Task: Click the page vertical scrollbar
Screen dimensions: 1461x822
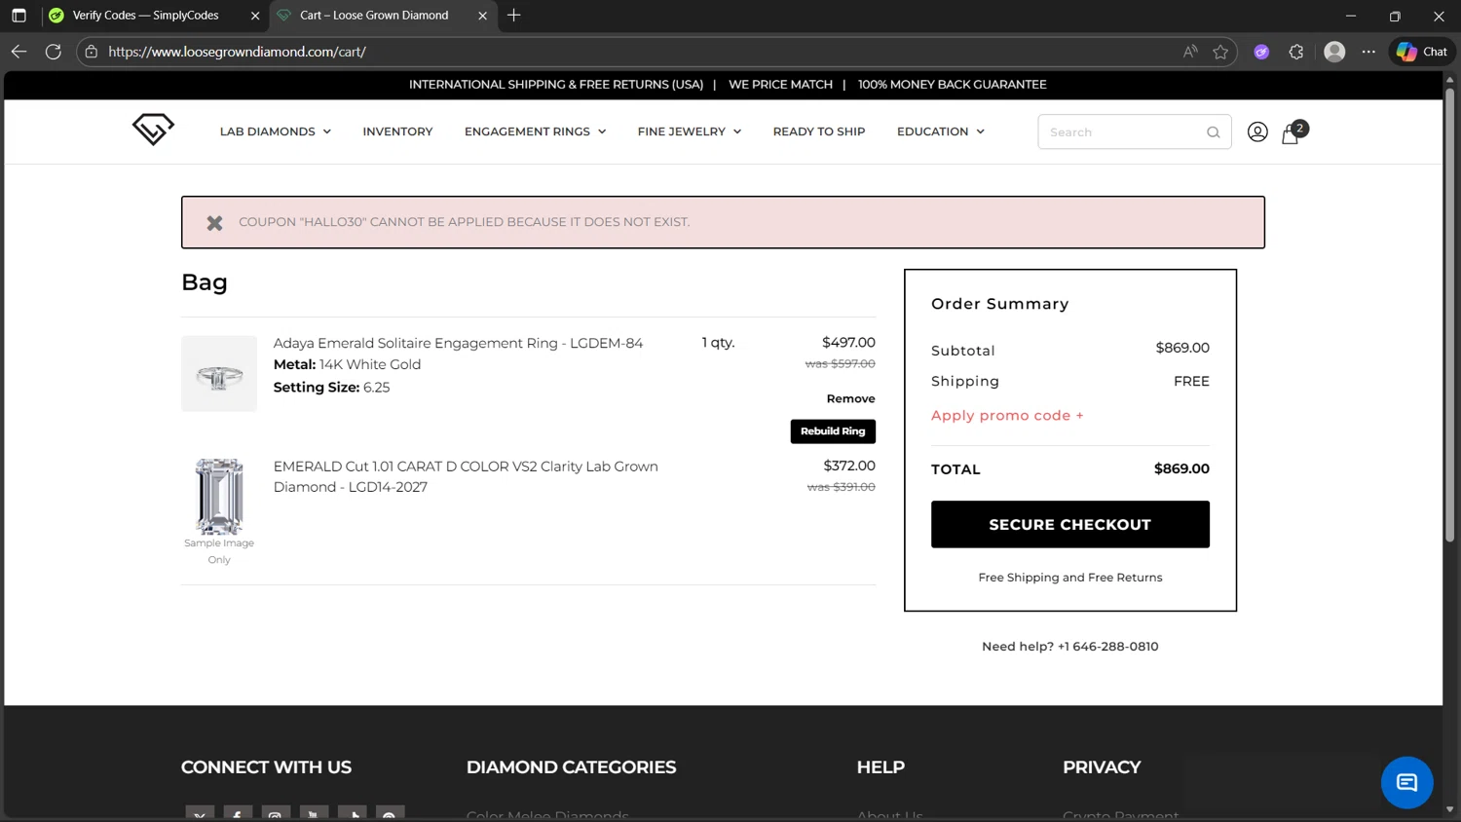Action: click(x=1449, y=317)
